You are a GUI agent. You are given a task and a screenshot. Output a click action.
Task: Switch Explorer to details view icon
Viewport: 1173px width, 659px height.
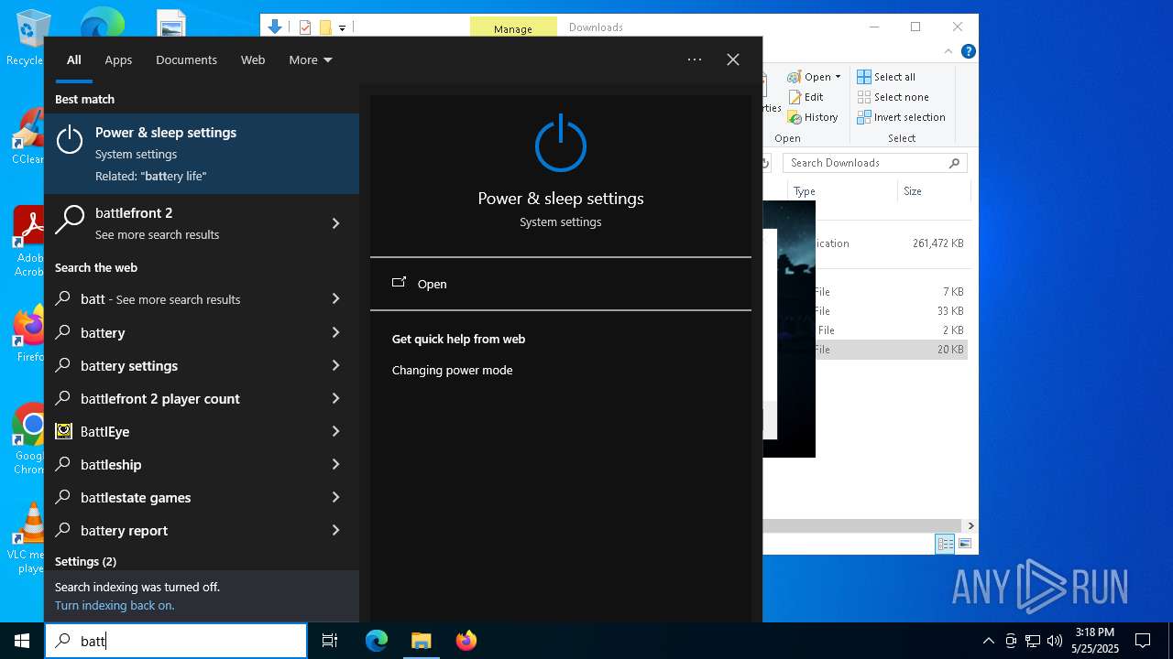pos(945,544)
